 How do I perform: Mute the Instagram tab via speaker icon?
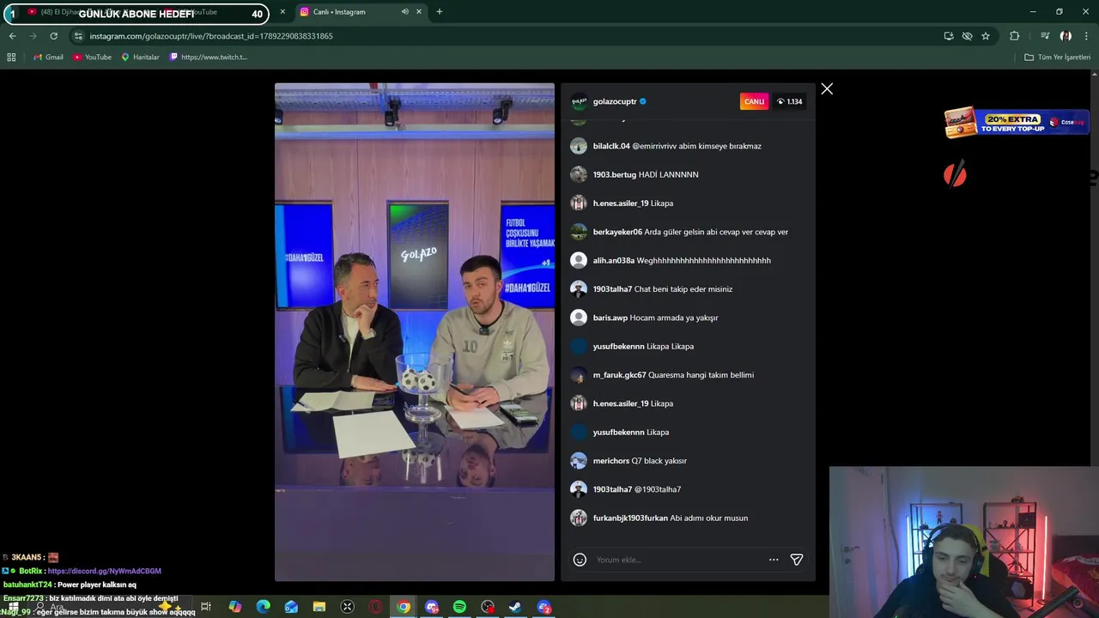404,12
